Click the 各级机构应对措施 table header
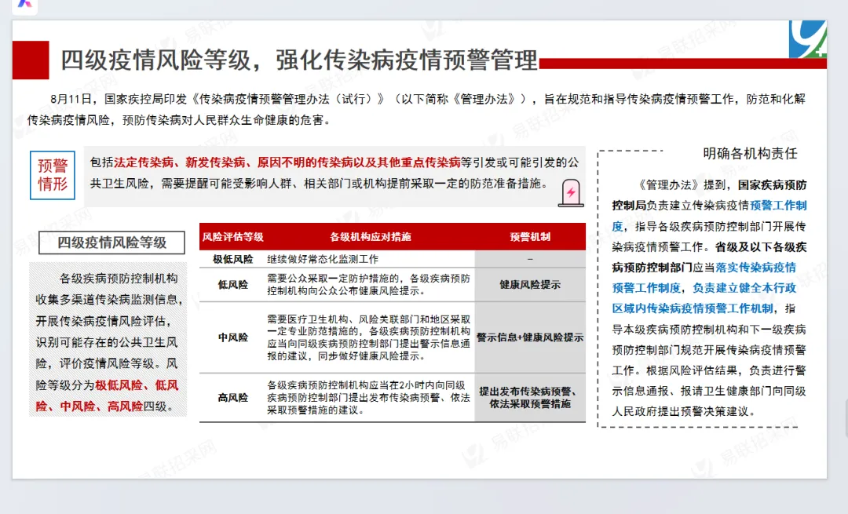Screen dimensions: 848x514 tap(370, 237)
